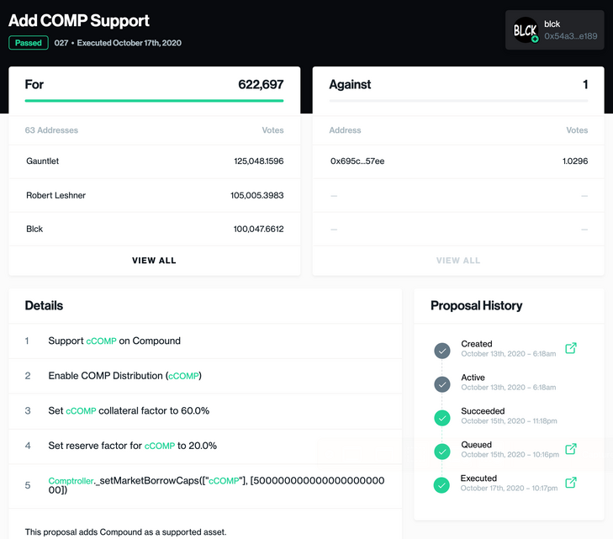Image resolution: width=613 pixels, height=539 pixels.
Task: Click Gauntlet's vote count 125,048.1596
Action: click(x=259, y=161)
